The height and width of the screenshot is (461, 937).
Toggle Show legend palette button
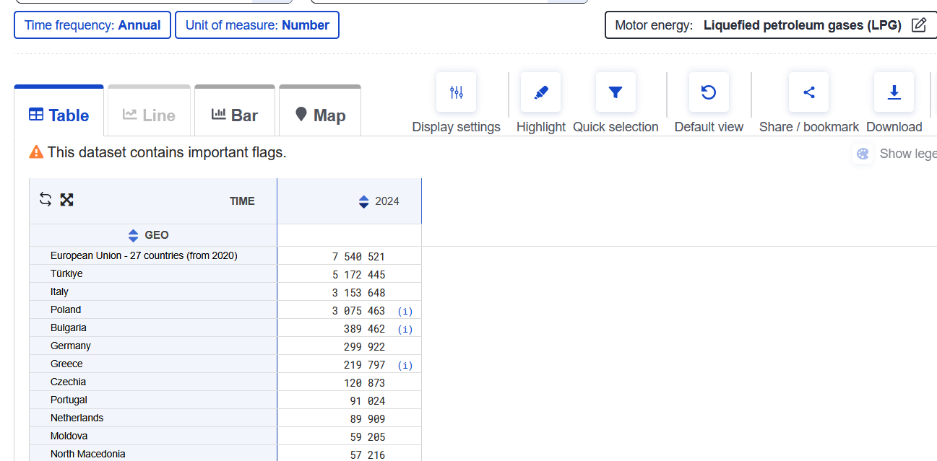tap(863, 154)
